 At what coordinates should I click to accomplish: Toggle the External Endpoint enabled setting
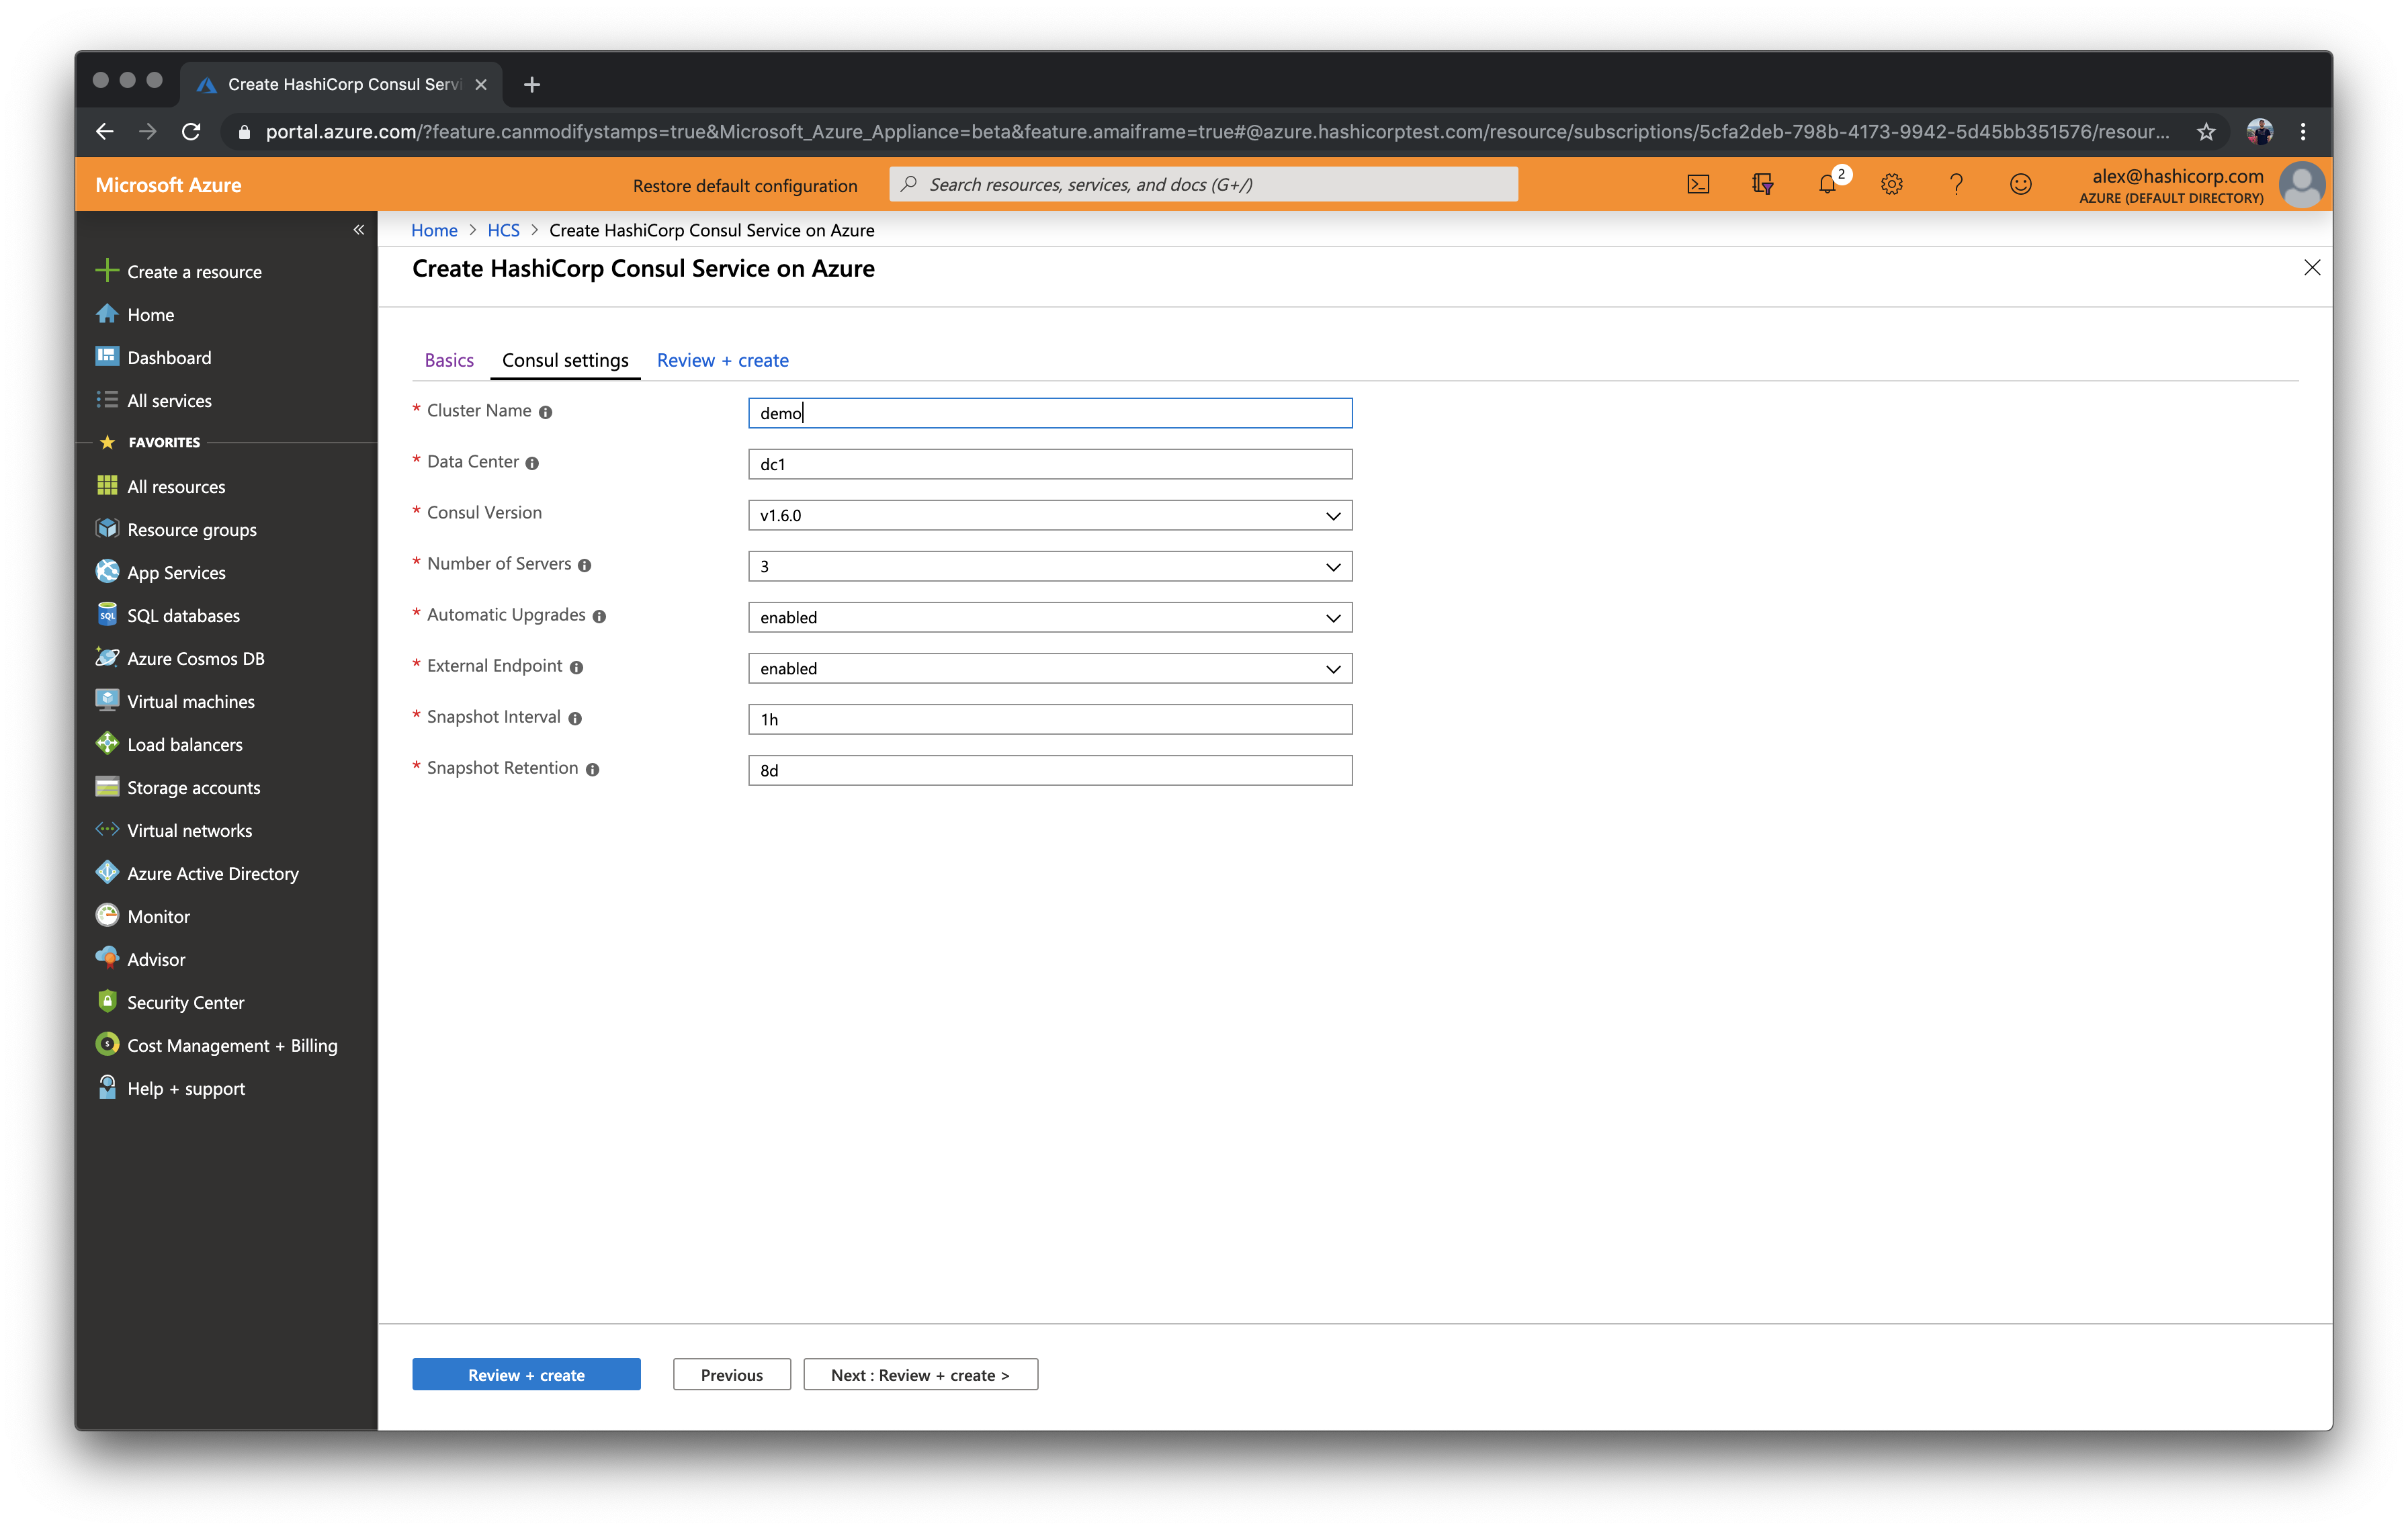coord(1048,668)
